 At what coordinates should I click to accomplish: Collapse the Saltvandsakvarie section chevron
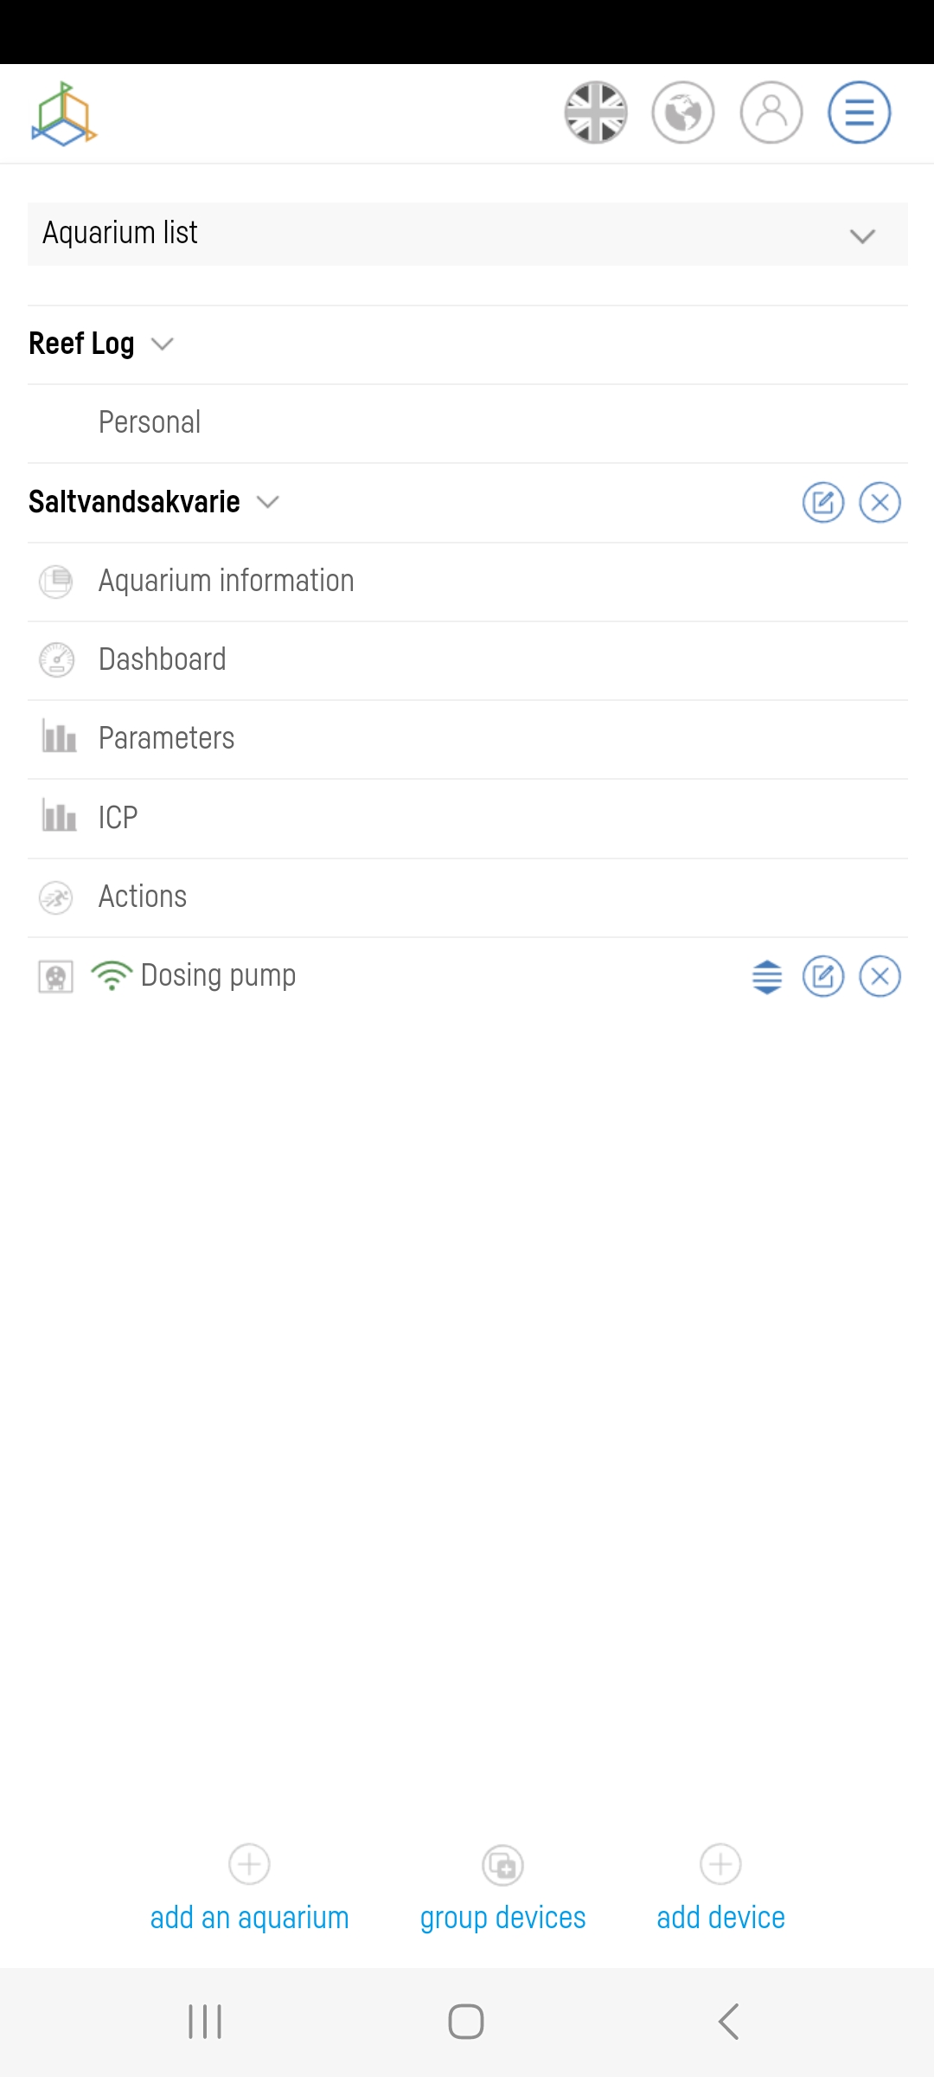click(268, 502)
